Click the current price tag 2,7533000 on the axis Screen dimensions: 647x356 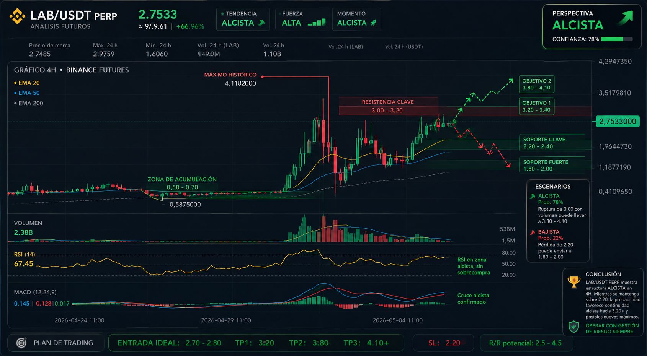pos(618,122)
